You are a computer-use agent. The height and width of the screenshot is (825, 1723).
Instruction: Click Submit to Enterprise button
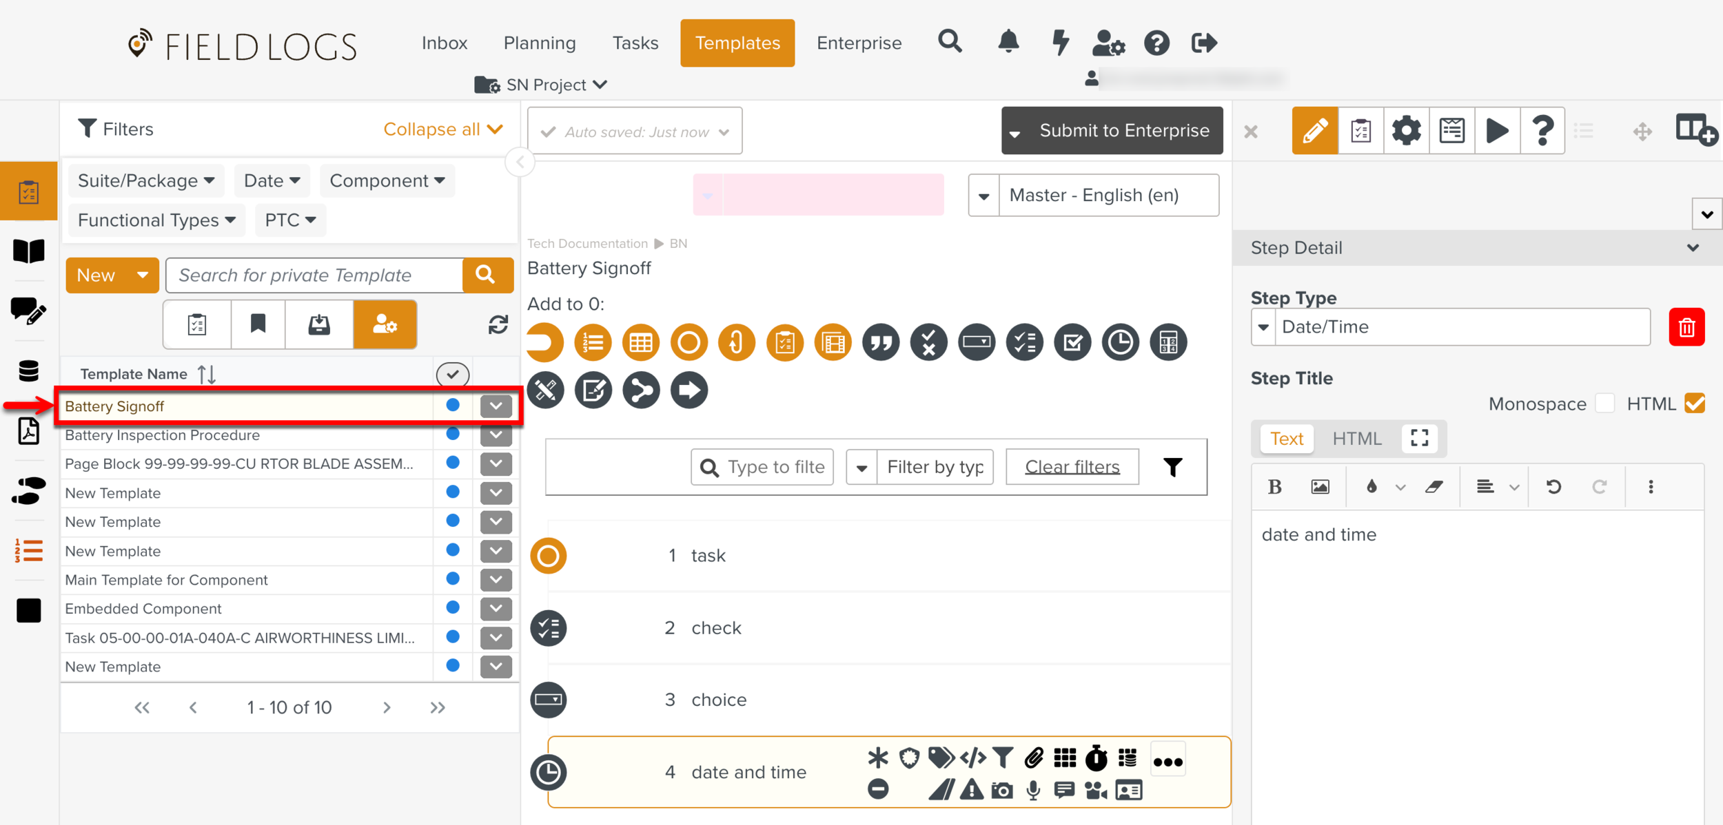(1123, 130)
